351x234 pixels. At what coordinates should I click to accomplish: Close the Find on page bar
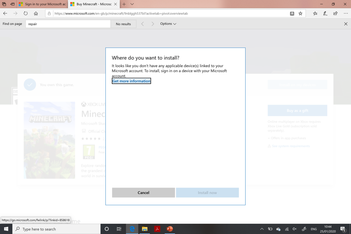346,24
